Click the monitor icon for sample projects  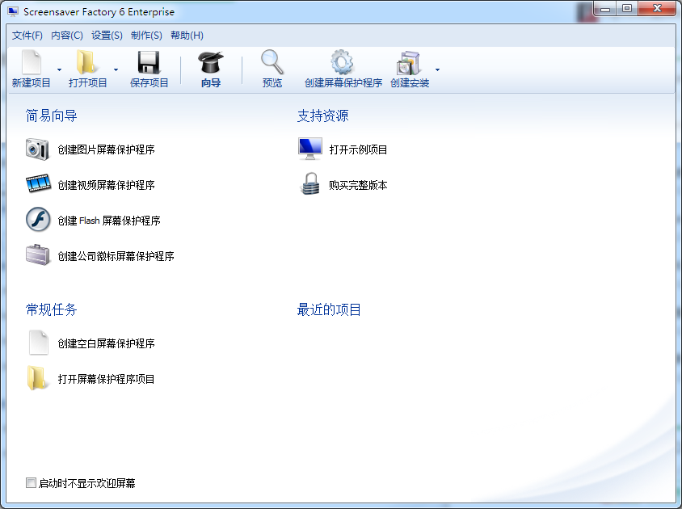(x=310, y=149)
